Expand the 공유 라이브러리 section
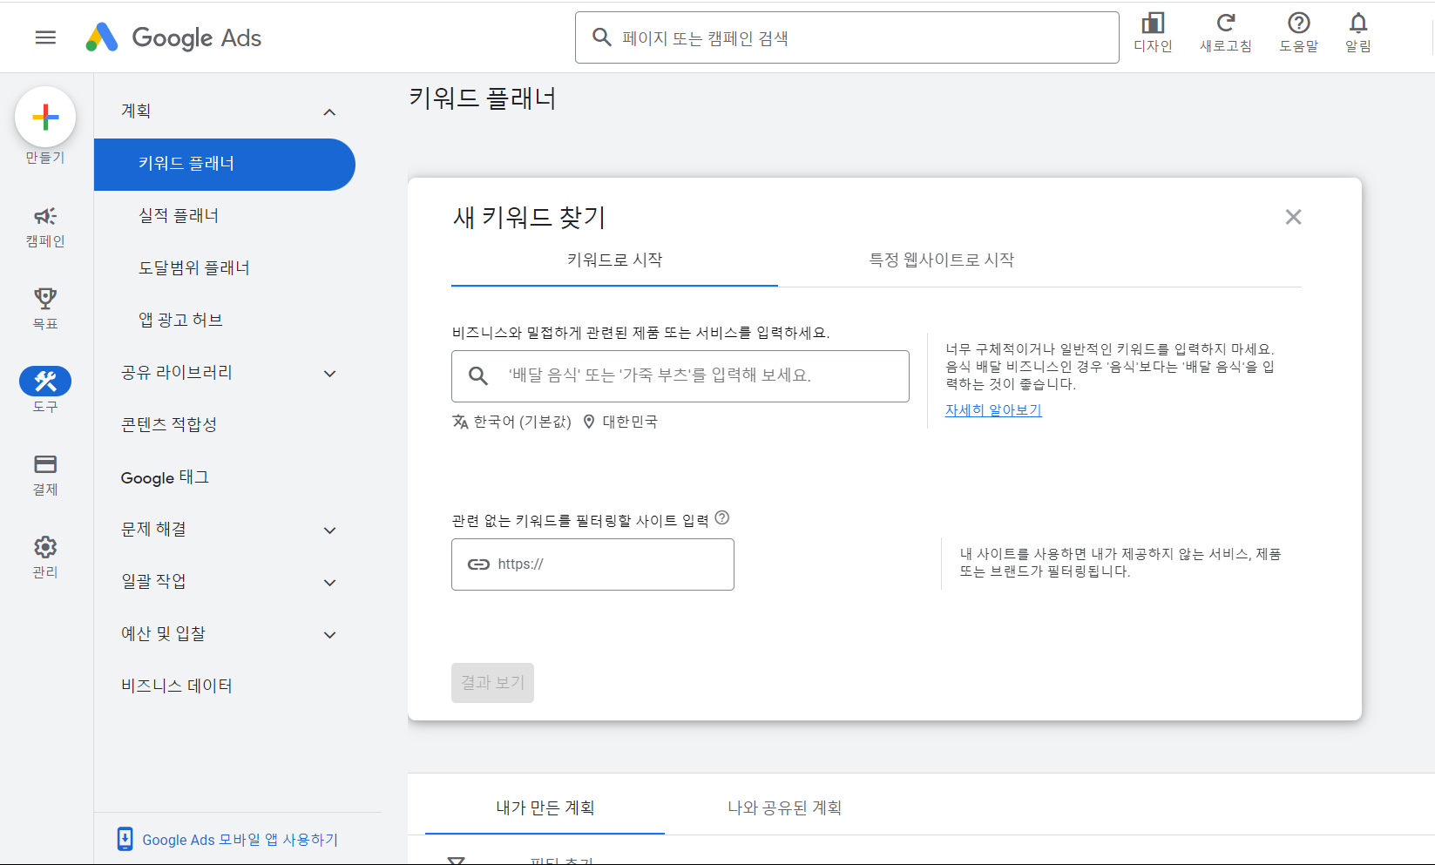Screen dimensions: 1435x865 pyautogui.click(x=329, y=373)
